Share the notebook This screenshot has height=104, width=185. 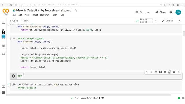[x=160, y=12]
